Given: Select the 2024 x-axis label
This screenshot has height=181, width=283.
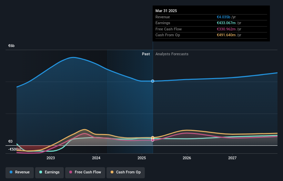Looking at the screenshot, I should pos(96,158).
